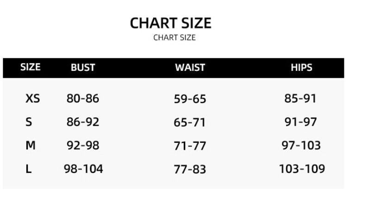Select the S size row label
Image resolution: width=368 pixels, height=197 pixels.
pos(29,122)
